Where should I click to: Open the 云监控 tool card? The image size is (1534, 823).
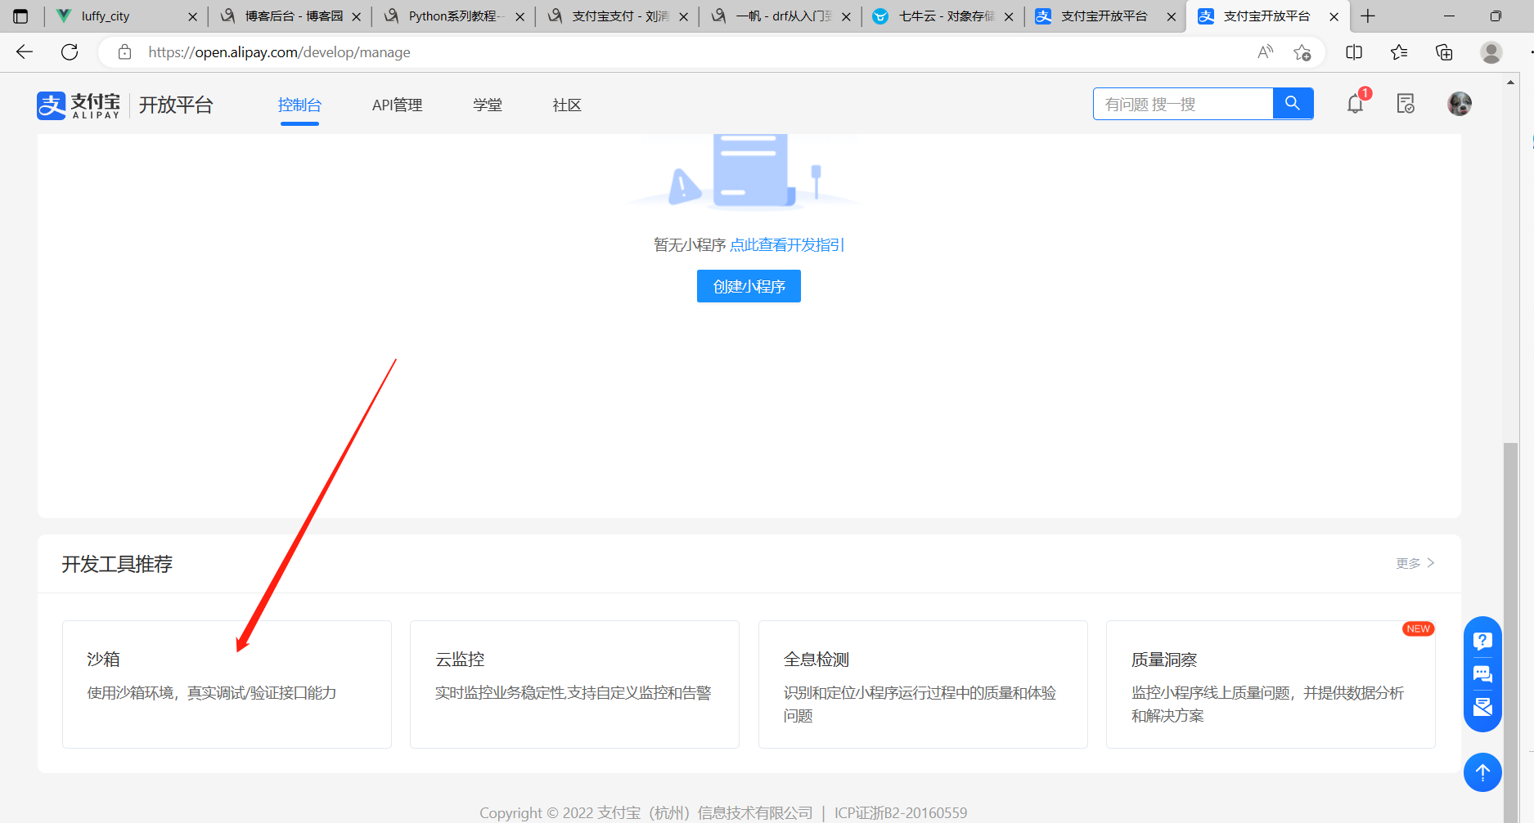[574, 684]
